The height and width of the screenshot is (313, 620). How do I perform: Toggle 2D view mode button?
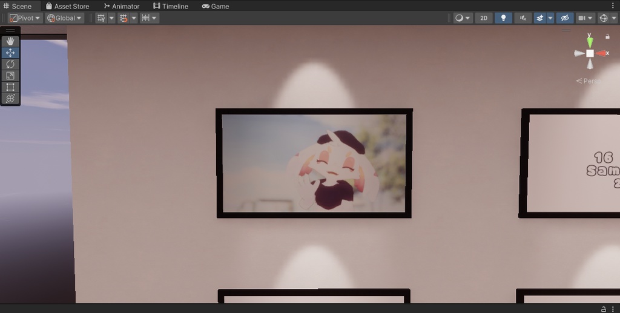[x=484, y=18]
